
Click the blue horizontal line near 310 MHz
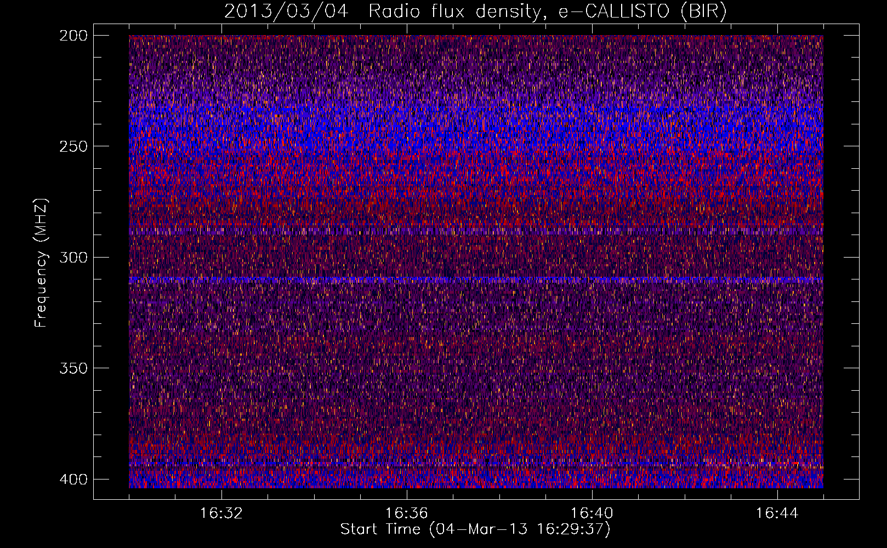[x=476, y=279]
